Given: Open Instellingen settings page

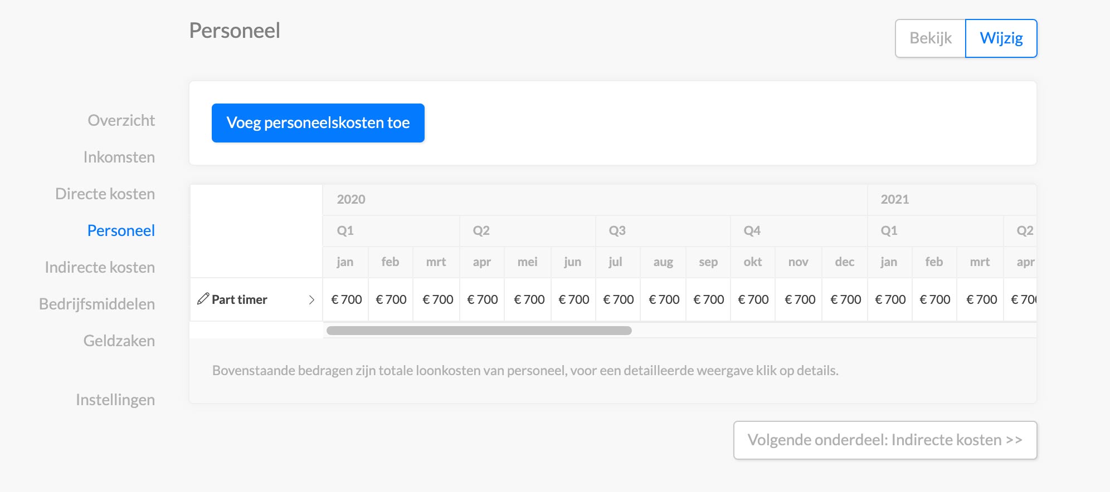Looking at the screenshot, I should 115,400.
